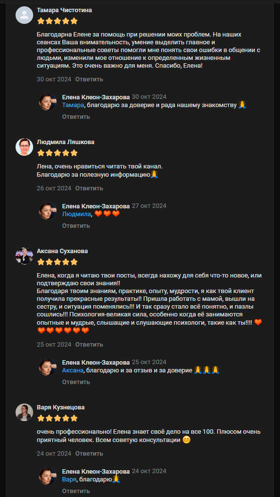The height and width of the screenshot is (497, 280).
Task: Open Аксана Суханова's profile avatar
Action: pos(24,256)
